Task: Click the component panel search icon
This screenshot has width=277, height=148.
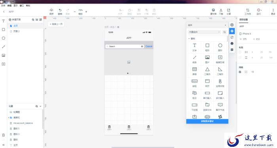Action: click(x=224, y=32)
